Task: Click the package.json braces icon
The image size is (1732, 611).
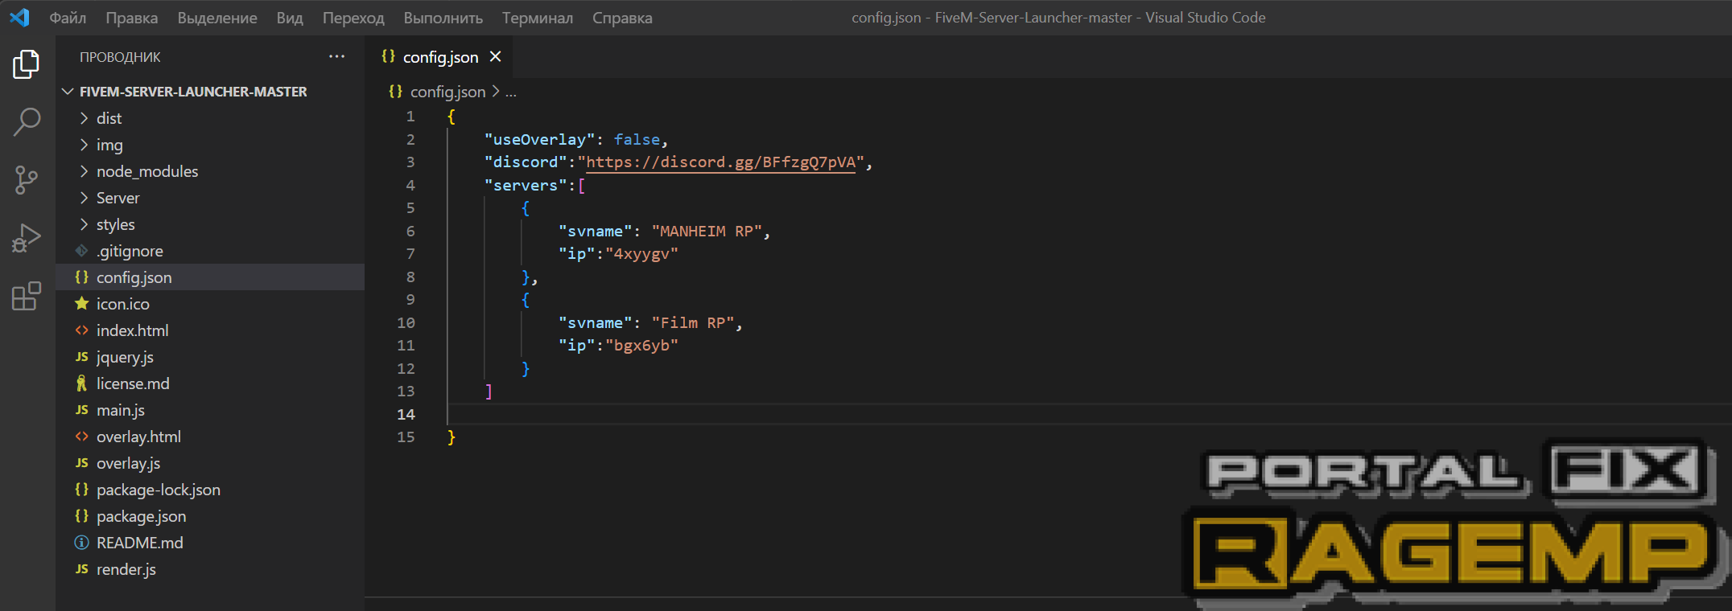Action: [81, 516]
